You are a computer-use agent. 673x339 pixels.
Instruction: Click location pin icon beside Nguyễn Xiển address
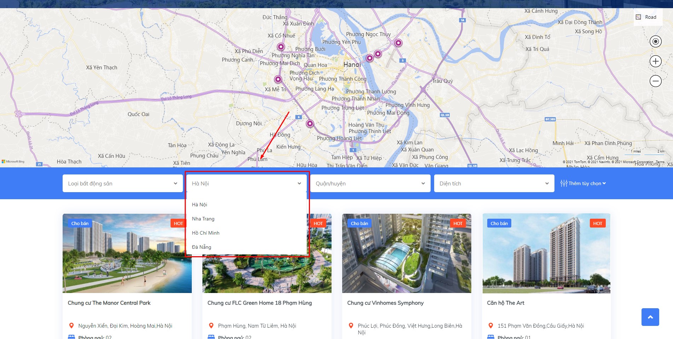coord(71,326)
